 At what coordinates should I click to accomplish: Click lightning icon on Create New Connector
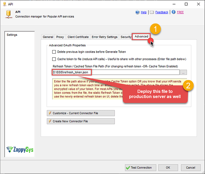point(50,121)
